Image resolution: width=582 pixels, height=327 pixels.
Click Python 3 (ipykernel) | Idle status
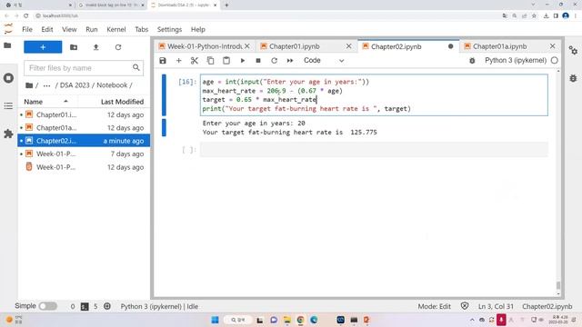(159, 307)
